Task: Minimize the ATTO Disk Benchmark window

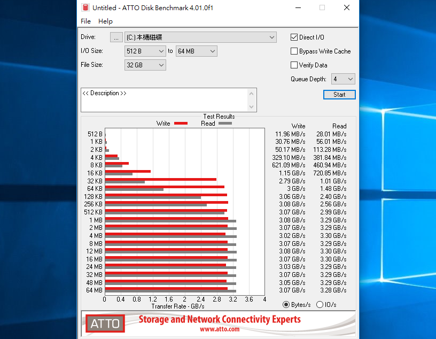Action: pos(298,8)
